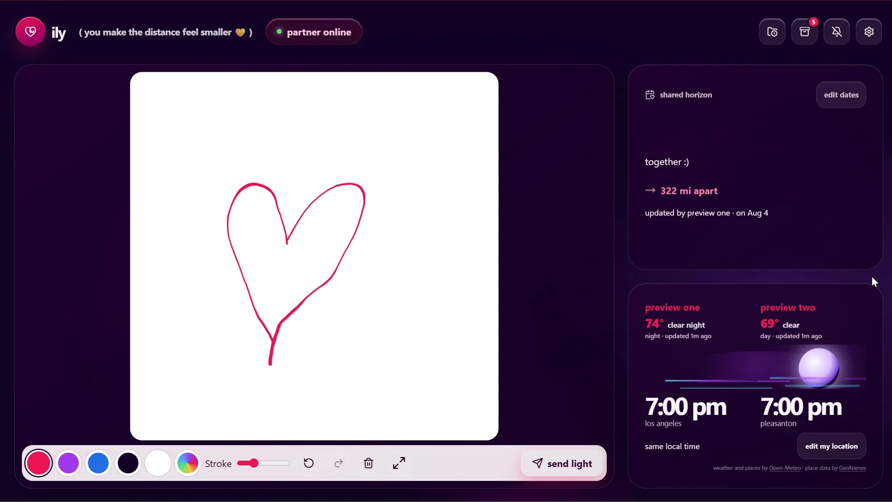This screenshot has width=892, height=502.
Task: Click the shared horizon calendar icon
Action: click(650, 95)
